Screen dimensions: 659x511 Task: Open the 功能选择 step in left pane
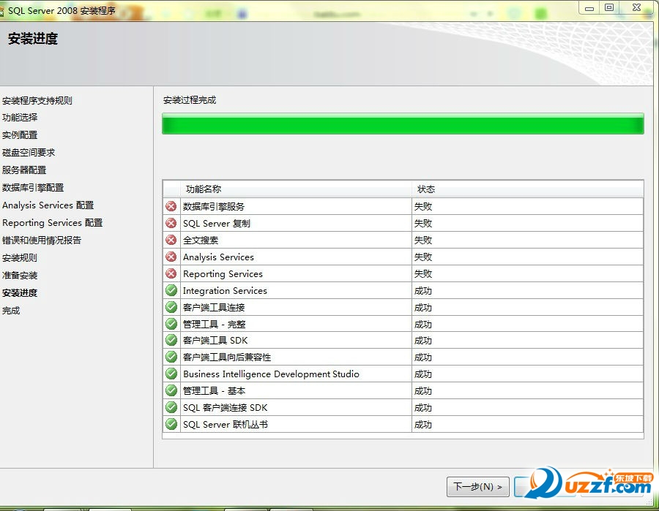coord(20,118)
